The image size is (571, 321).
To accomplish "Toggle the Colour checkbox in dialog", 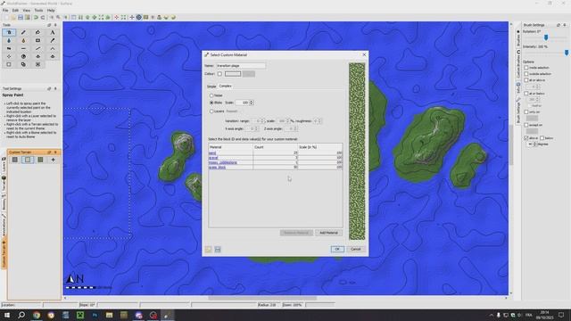I will (219, 74).
